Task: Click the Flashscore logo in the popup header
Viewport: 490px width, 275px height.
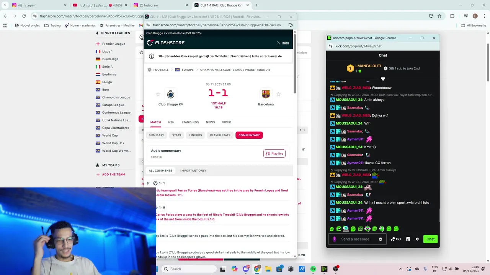Action: (x=166, y=43)
